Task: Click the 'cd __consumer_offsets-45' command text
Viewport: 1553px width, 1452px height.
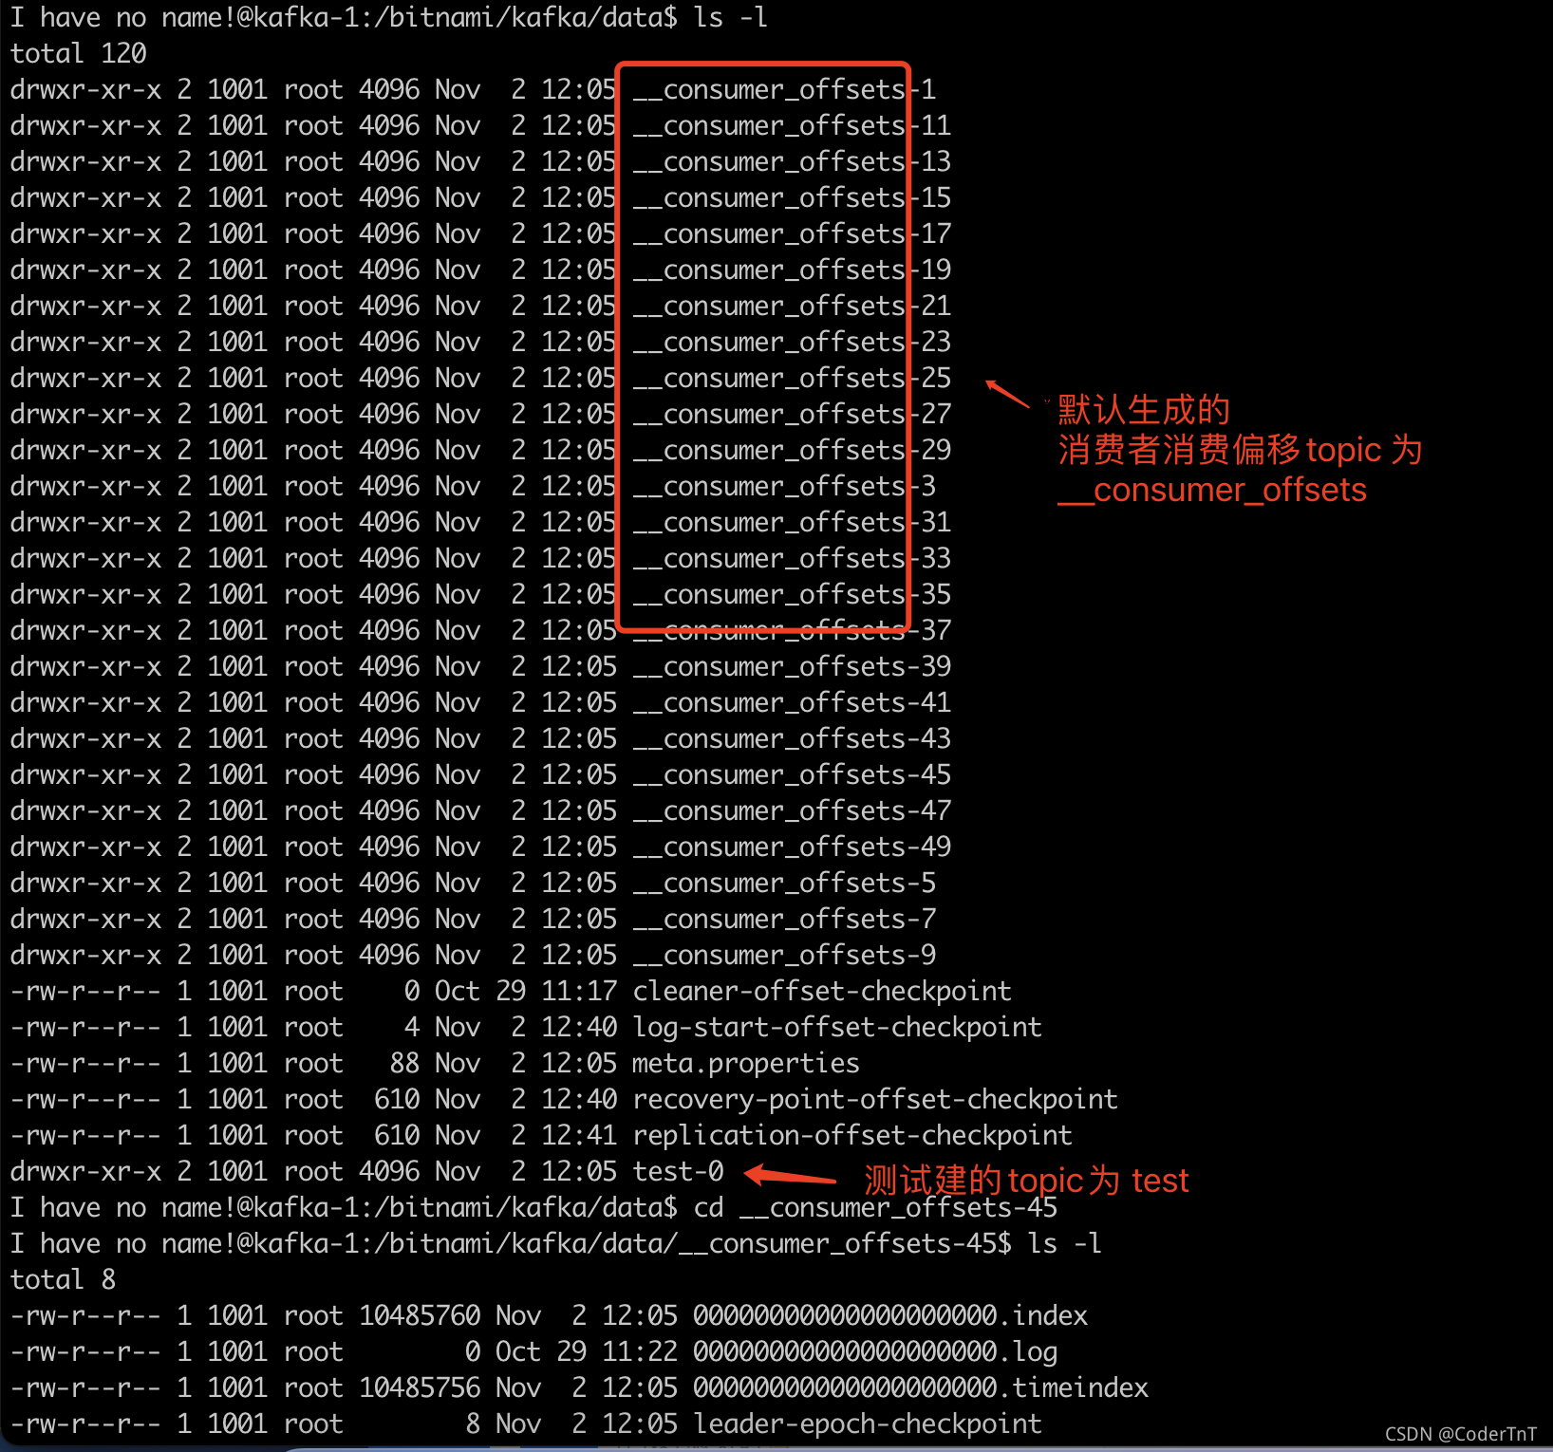Action: tap(875, 1207)
